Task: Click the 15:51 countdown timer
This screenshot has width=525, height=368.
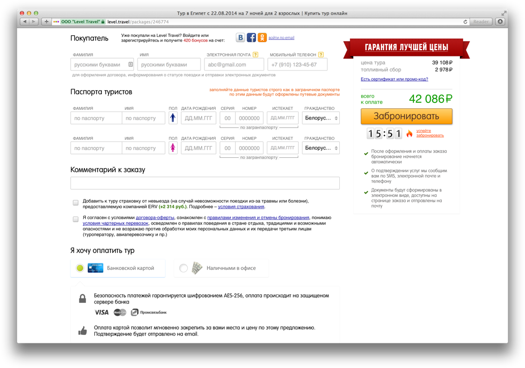Action: (384, 133)
